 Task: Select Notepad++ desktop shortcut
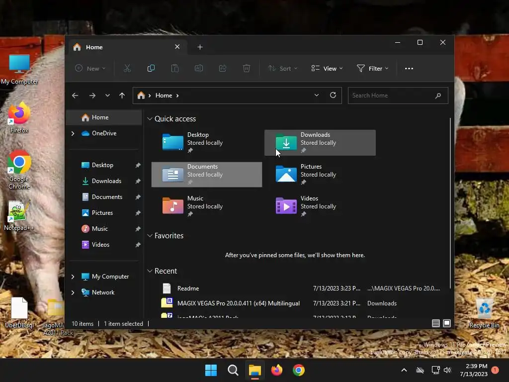click(19, 216)
